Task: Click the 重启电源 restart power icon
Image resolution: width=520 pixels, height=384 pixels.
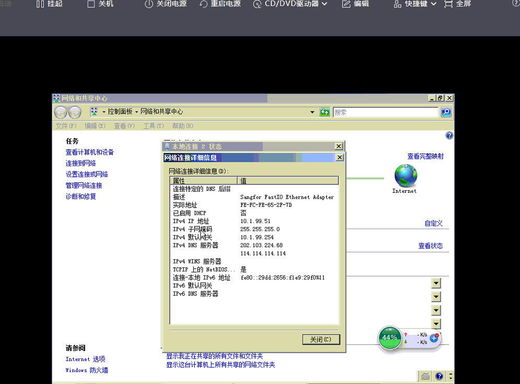Action: click(x=203, y=4)
